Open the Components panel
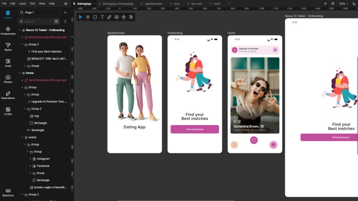 8,31
